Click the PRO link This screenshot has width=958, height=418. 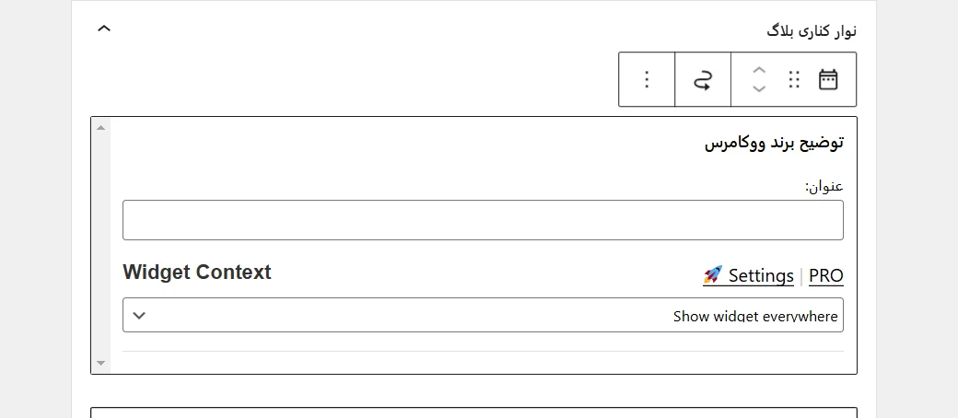[x=826, y=275]
